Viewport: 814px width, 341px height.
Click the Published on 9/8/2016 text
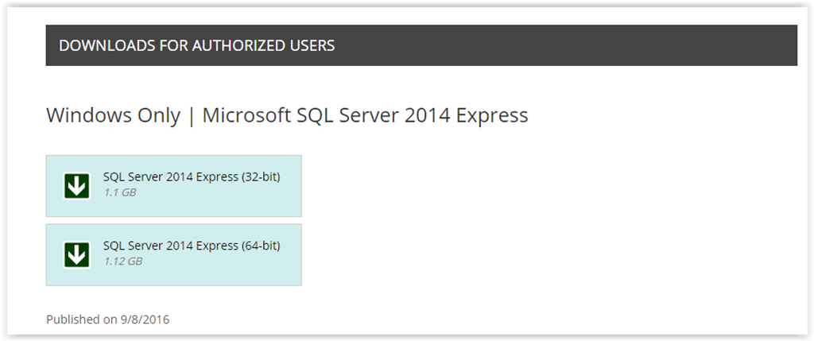point(107,320)
